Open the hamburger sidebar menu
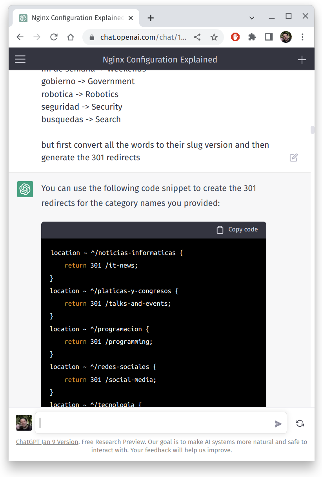Viewport: 322px width, 477px height. click(x=20, y=59)
